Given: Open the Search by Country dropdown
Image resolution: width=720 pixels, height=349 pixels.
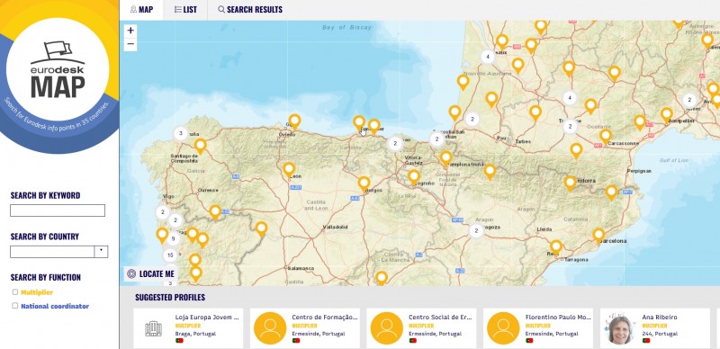Looking at the screenshot, I should click(x=58, y=252).
